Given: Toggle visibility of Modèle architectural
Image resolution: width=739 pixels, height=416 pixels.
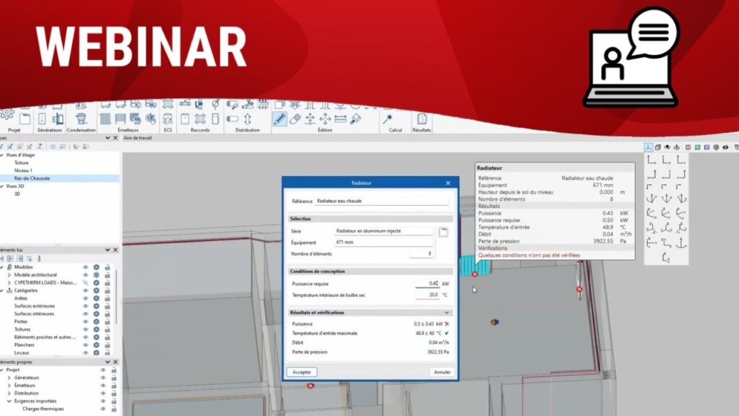Looking at the screenshot, I should [x=85, y=274].
